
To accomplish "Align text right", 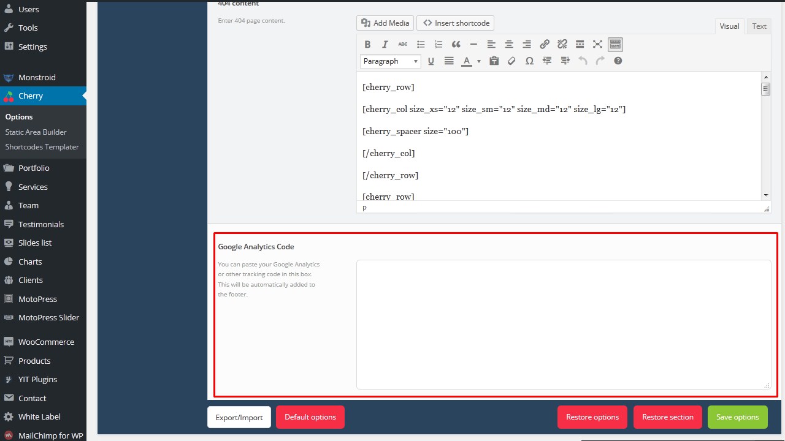I will tap(527, 44).
